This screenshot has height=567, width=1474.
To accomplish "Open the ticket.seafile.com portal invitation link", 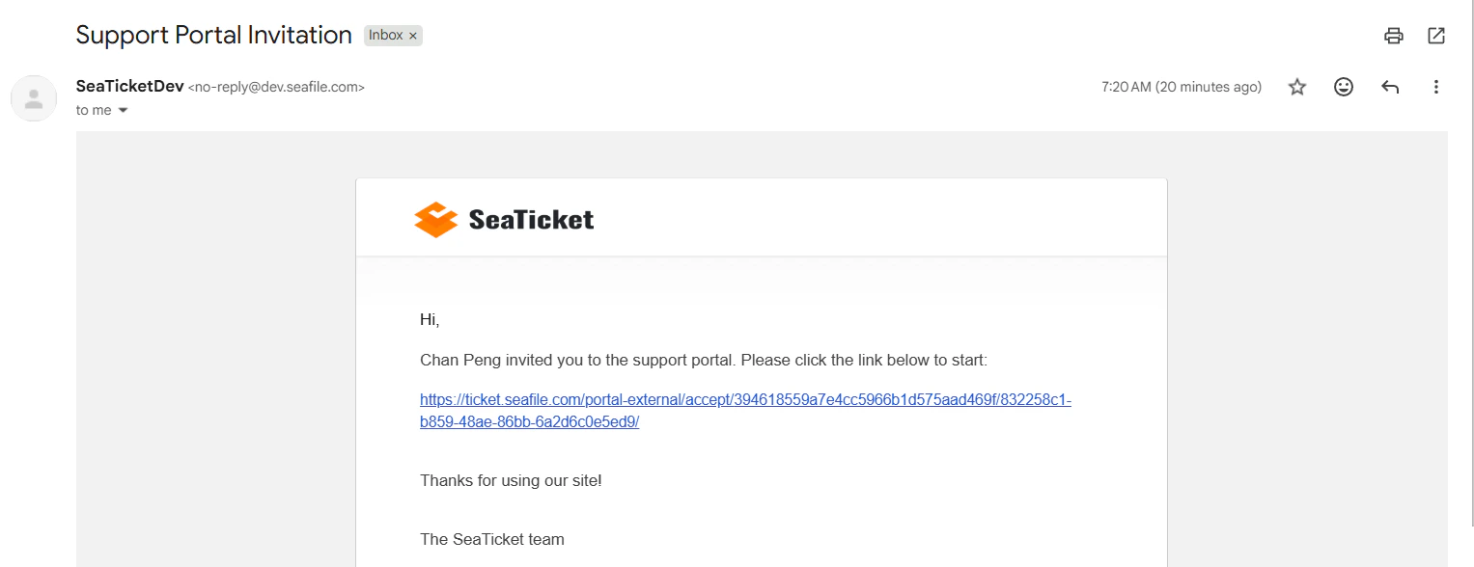I will 745,400.
